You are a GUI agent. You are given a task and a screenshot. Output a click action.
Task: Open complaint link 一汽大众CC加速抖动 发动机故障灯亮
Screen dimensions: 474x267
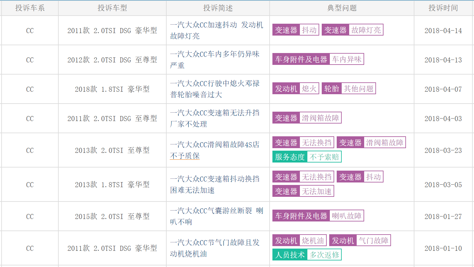(217, 30)
